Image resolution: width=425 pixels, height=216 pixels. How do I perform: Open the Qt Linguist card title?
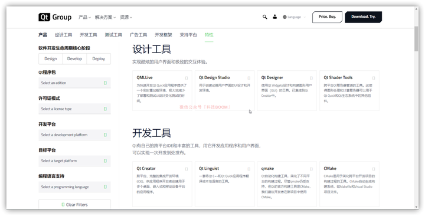209,169
